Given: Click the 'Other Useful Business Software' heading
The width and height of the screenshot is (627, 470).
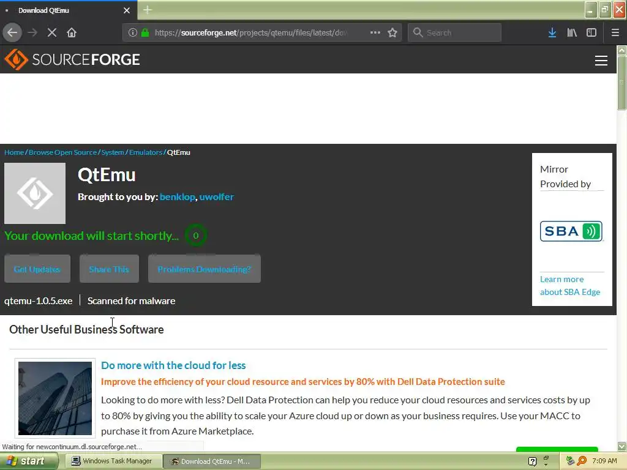Looking at the screenshot, I should click(x=86, y=329).
